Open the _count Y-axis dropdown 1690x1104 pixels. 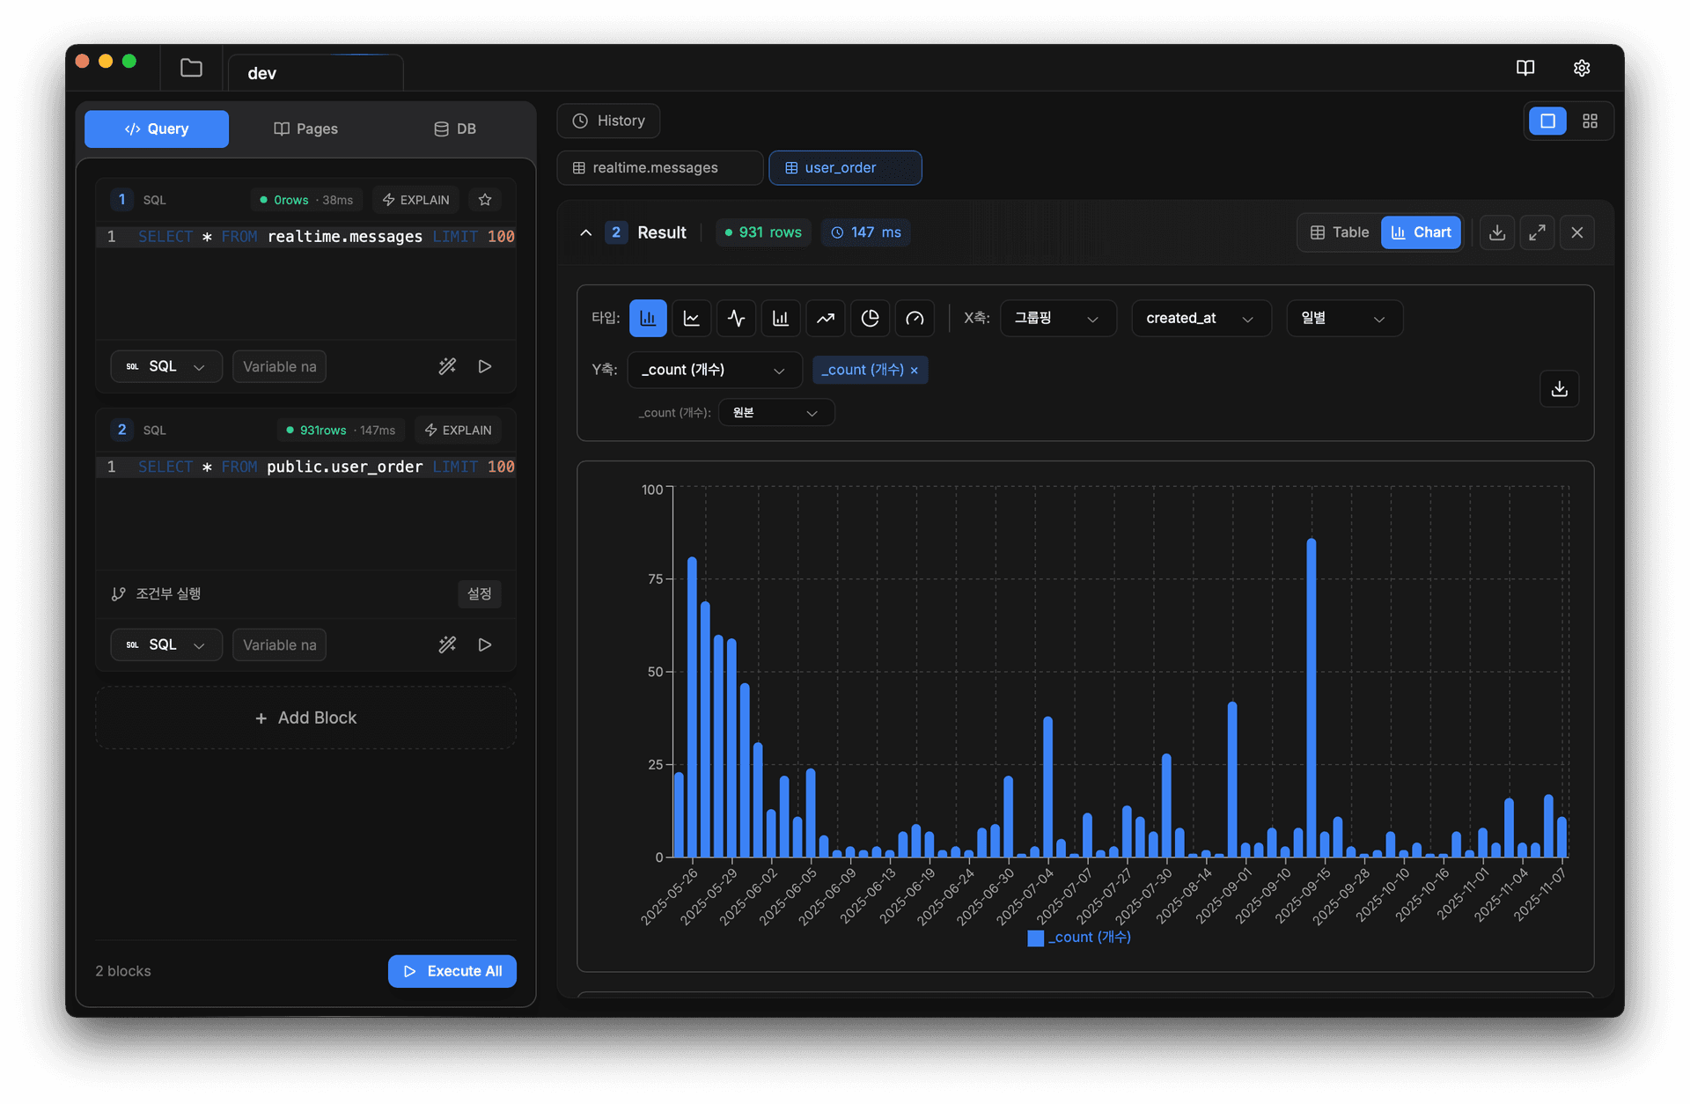pyautogui.click(x=713, y=370)
